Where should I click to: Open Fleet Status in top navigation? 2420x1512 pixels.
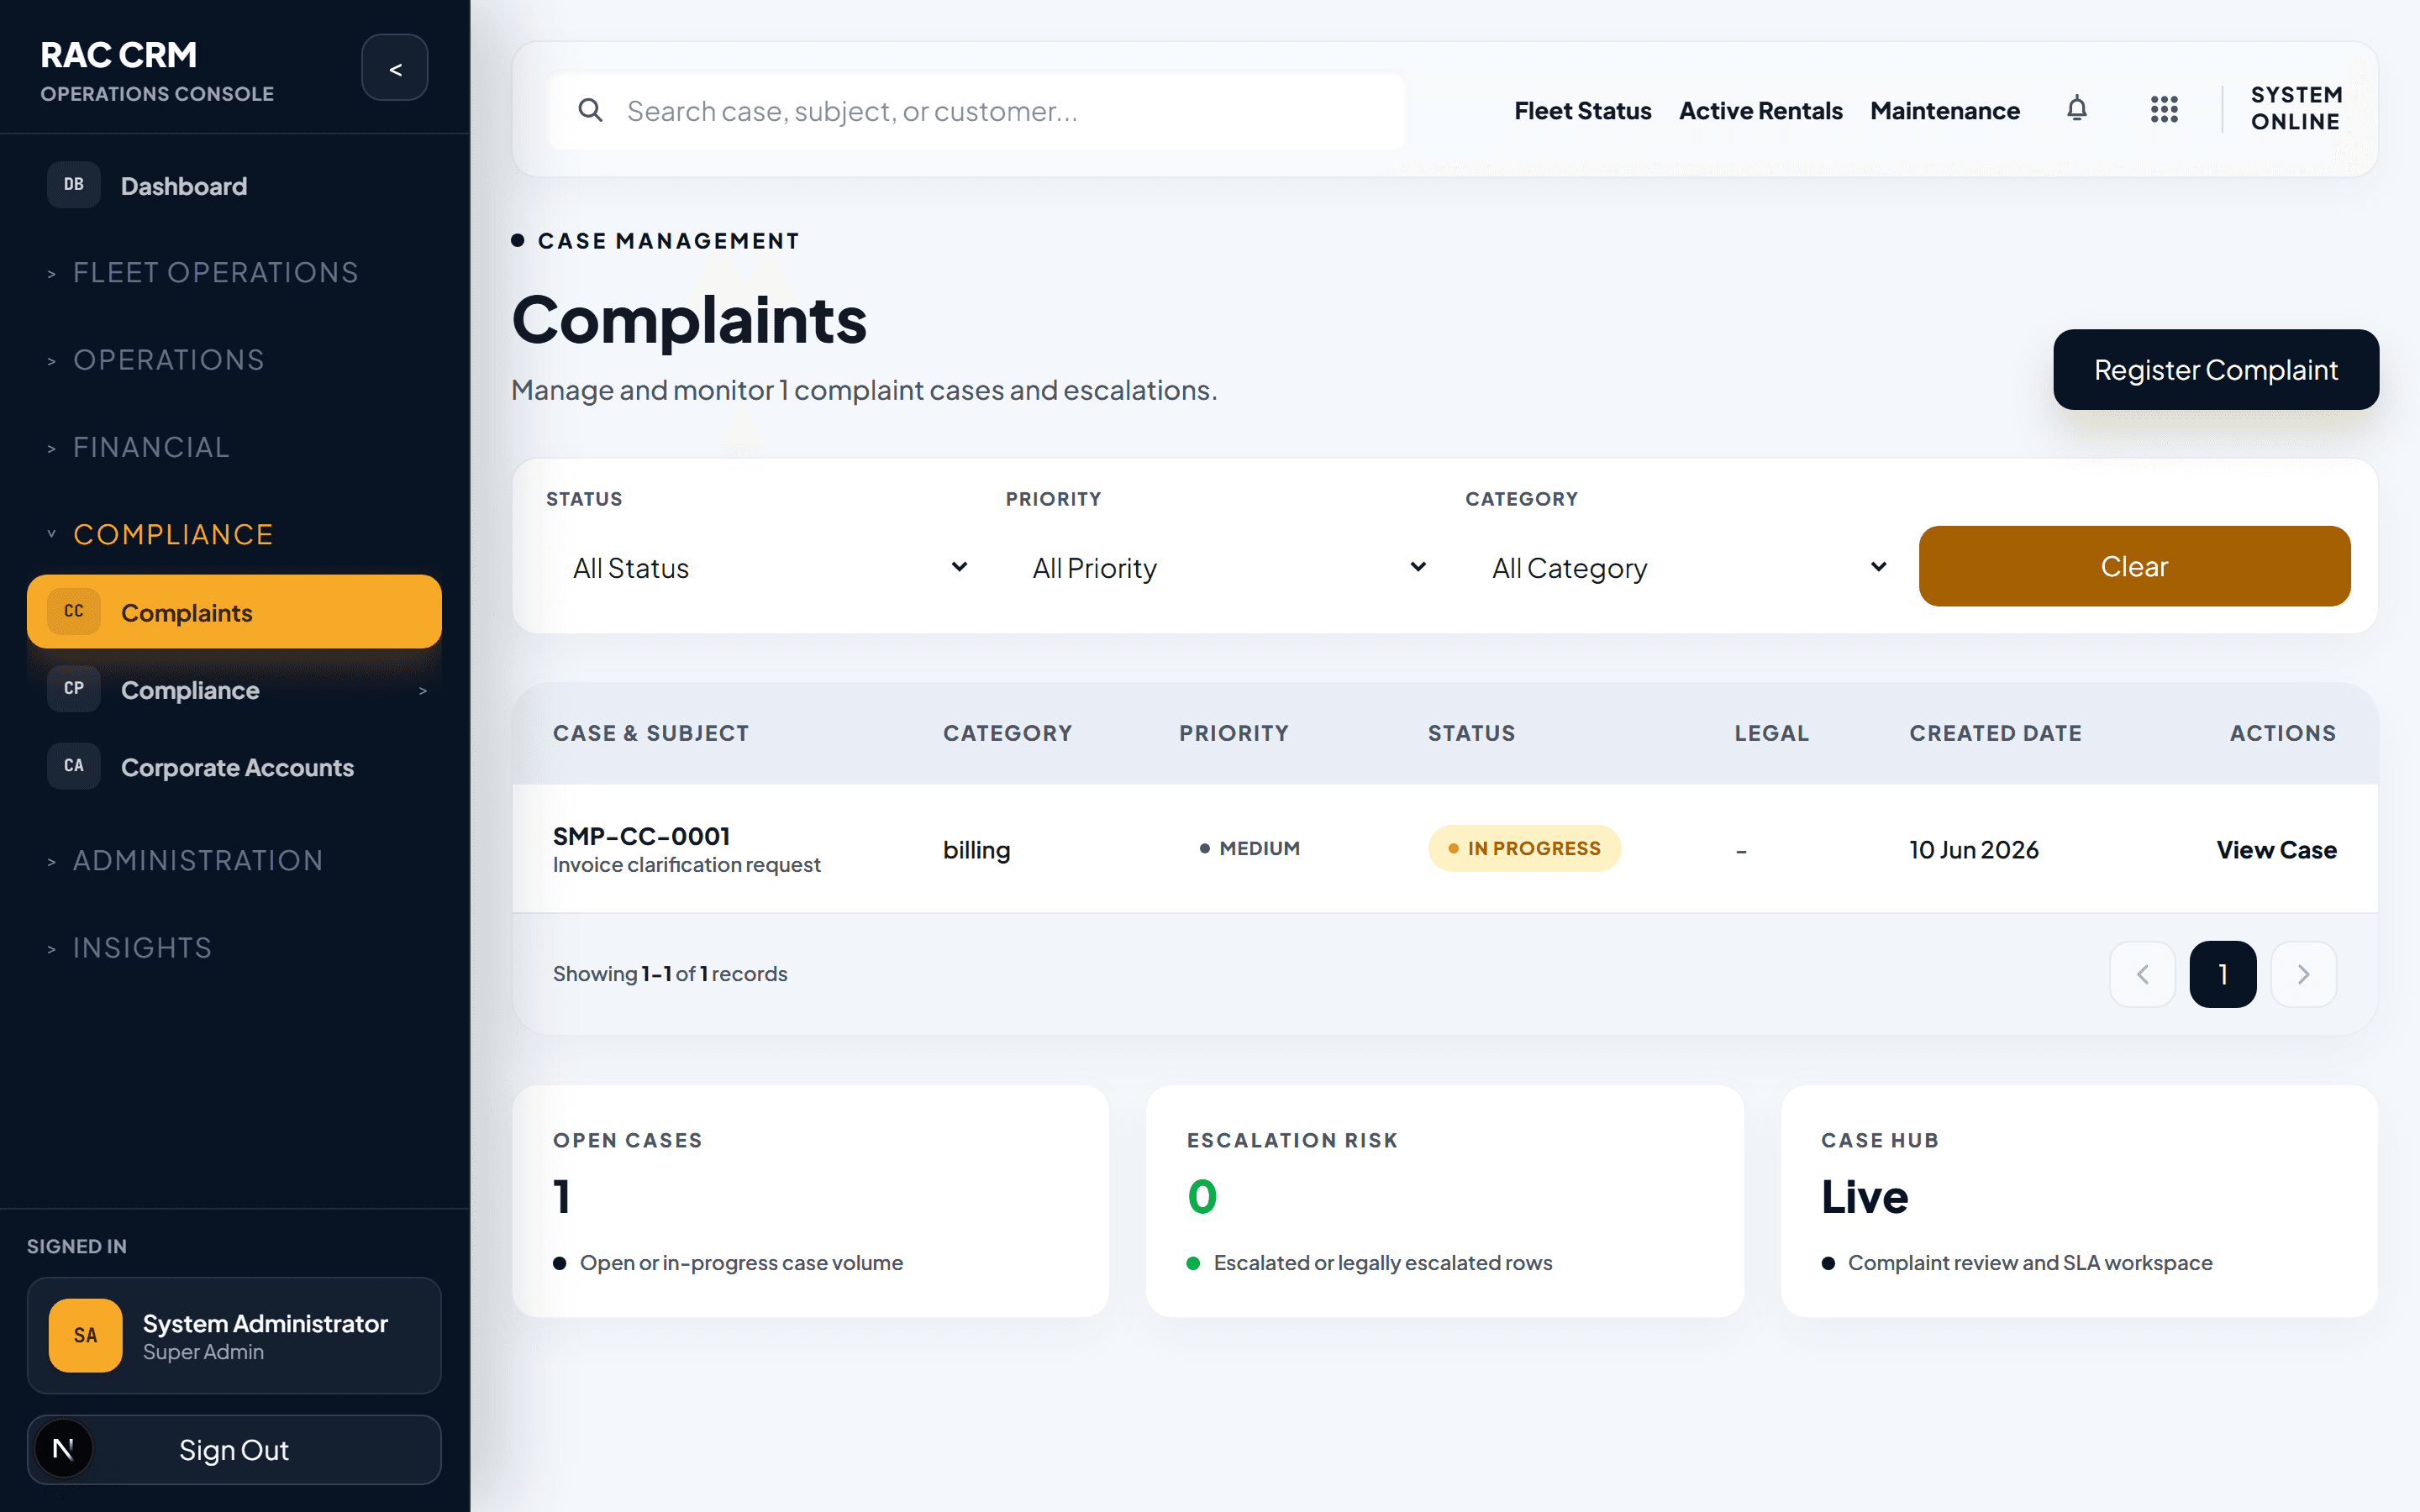click(x=1582, y=111)
